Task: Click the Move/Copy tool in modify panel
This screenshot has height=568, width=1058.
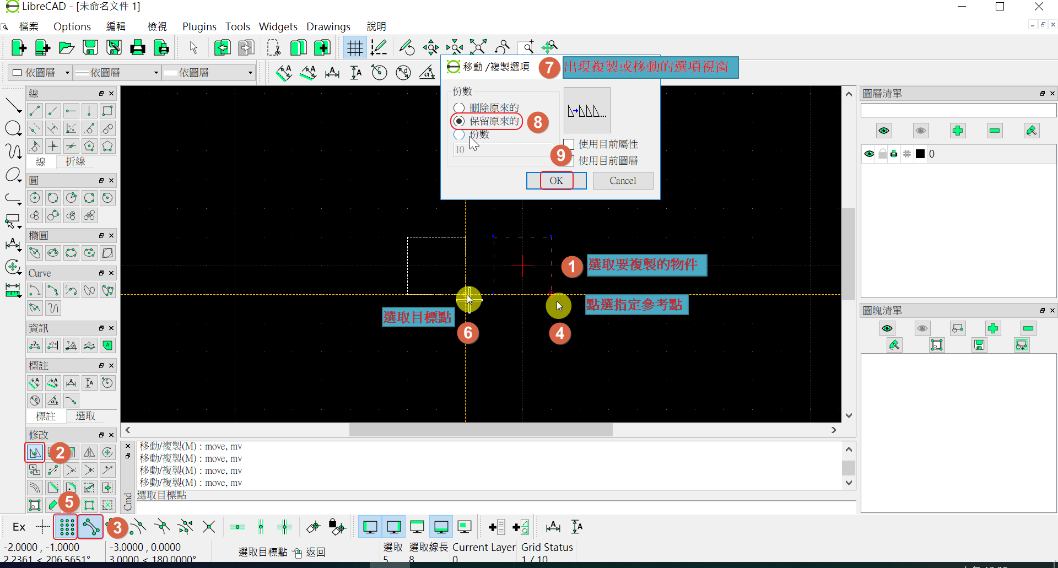Action: [35, 453]
